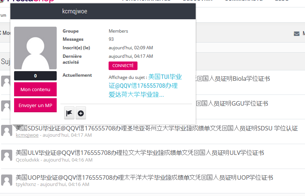Open the SDSU topic title link
The image size is (305, 196).
pyautogui.click(x=157, y=128)
